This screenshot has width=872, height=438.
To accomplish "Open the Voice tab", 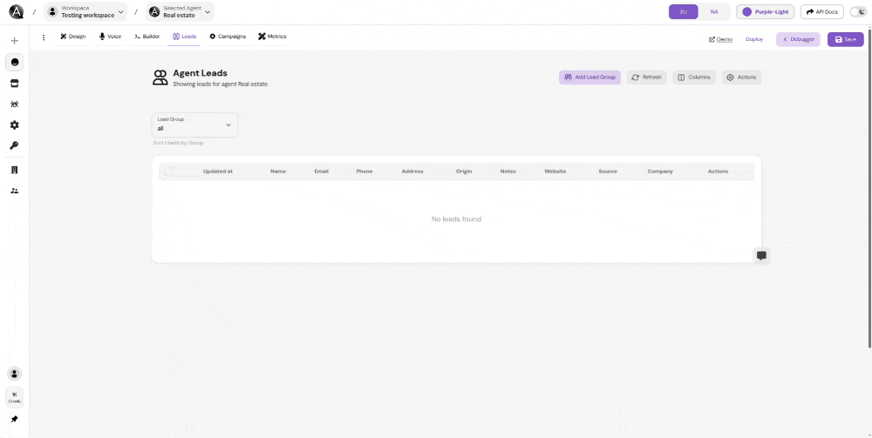I will coord(110,37).
